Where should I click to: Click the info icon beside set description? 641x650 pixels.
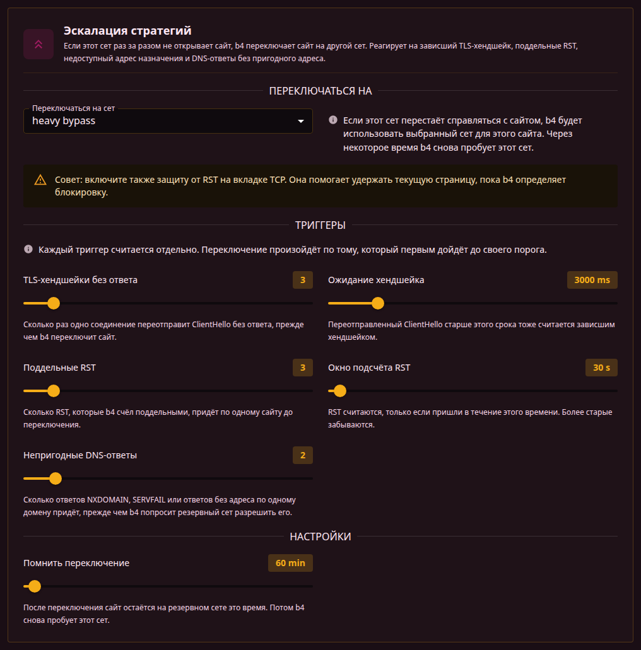click(332, 120)
